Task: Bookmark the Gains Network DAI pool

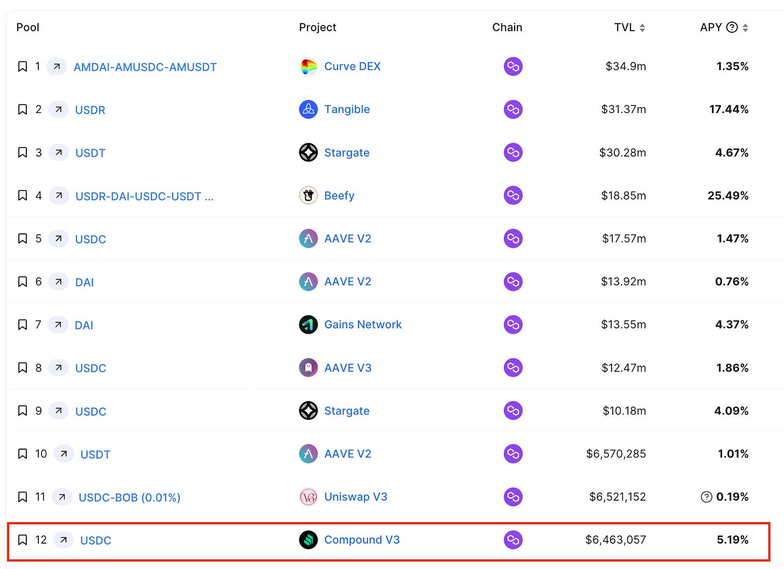Action: click(23, 325)
